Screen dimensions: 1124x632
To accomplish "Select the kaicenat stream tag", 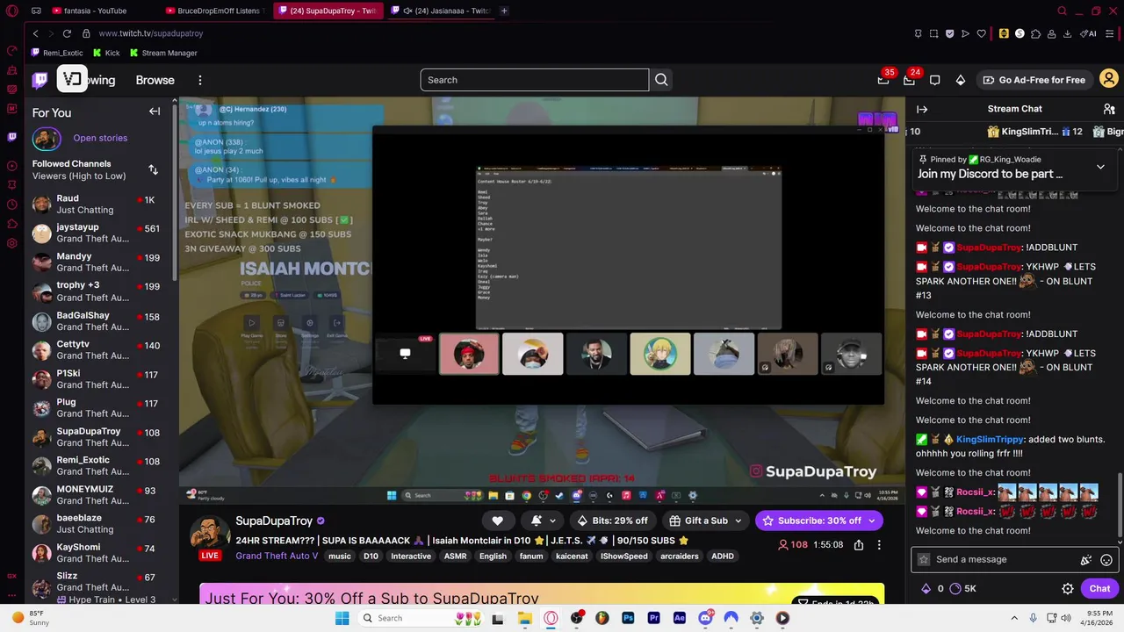I will click(571, 557).
